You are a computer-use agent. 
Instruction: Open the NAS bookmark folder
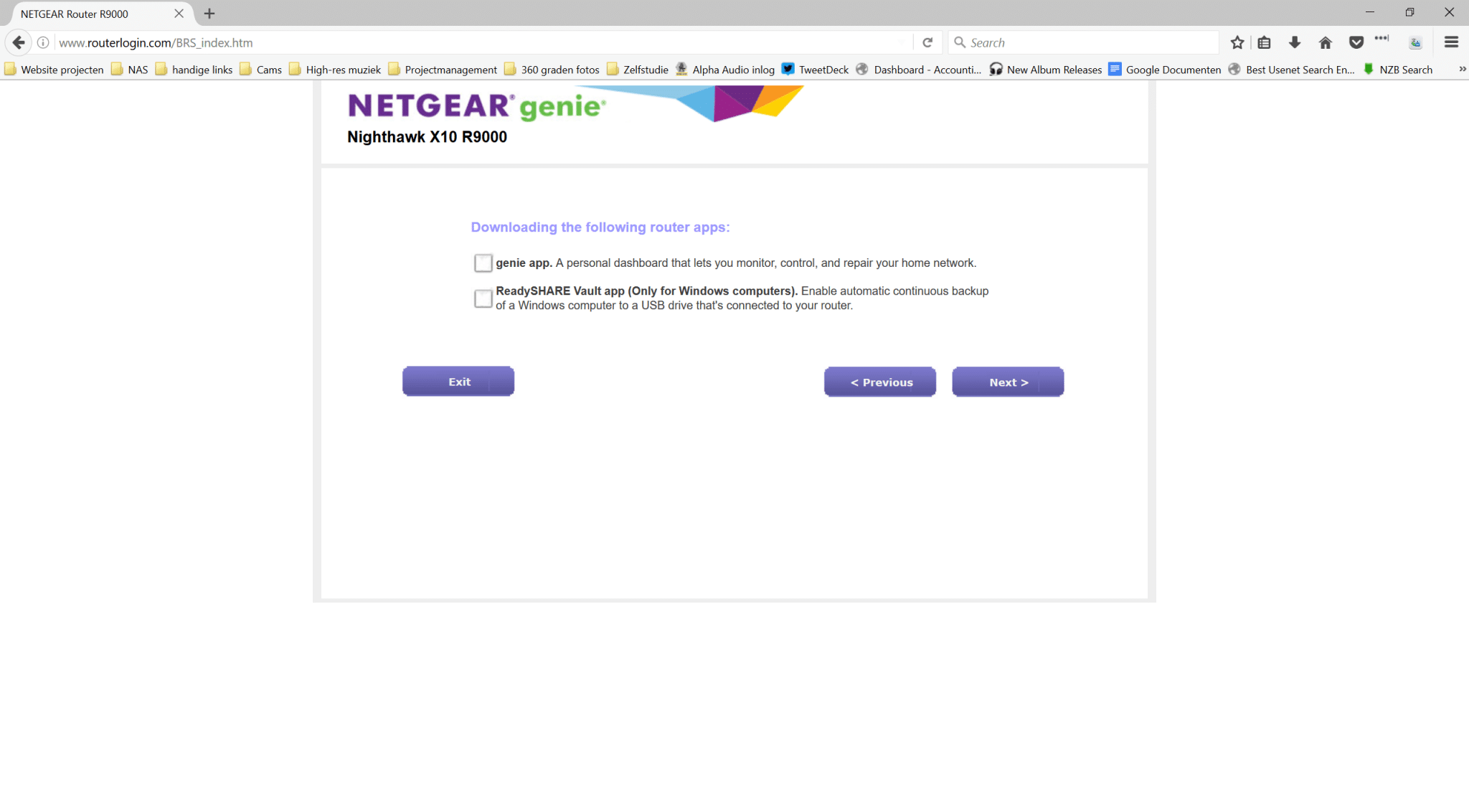pos(130,70)
